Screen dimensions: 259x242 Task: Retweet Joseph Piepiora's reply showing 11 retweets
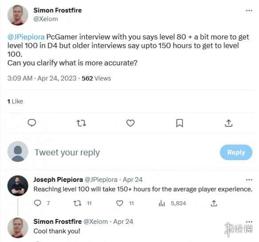(x=77, y=203)
